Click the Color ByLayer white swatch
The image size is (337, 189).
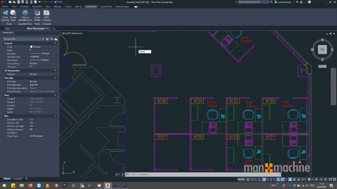[31, 47]
